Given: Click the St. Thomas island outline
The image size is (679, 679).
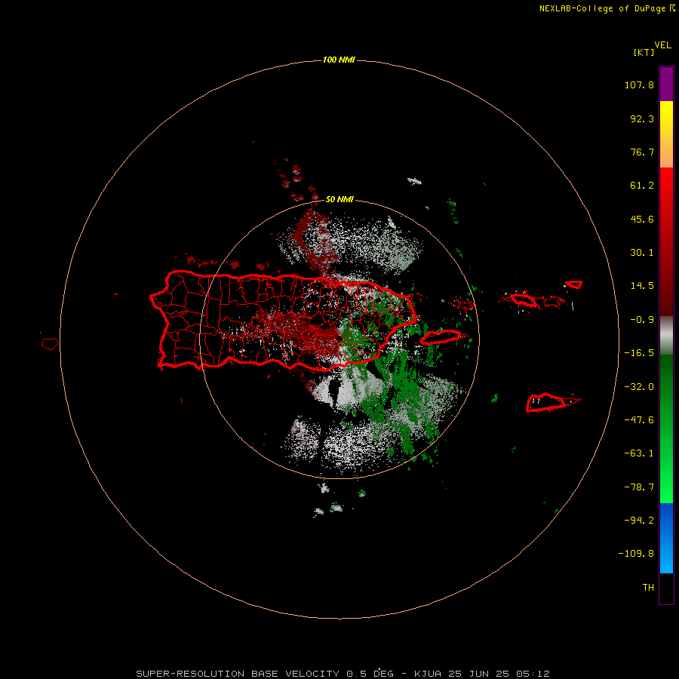Looking at the screenshot, I should pos(524,300).
